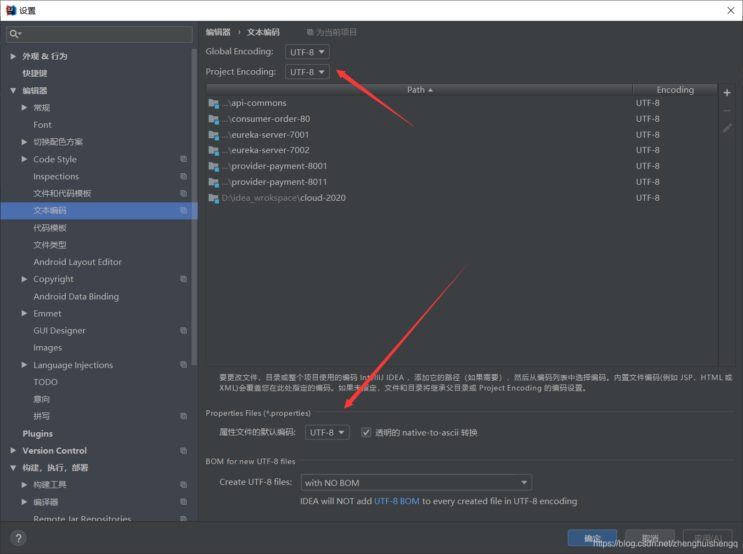Click the folder icon of api-commons row
This screenshot has width=743, height=554.
pos(213,103)
